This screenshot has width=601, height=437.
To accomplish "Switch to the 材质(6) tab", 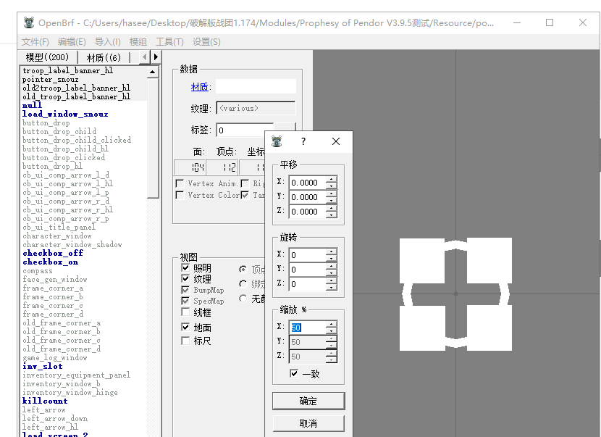I will [x=104, y=57].
